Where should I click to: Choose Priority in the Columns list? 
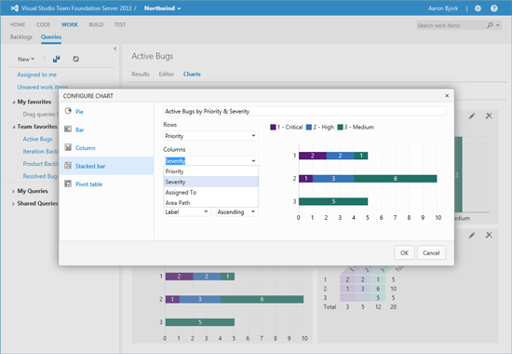[211, 171]
